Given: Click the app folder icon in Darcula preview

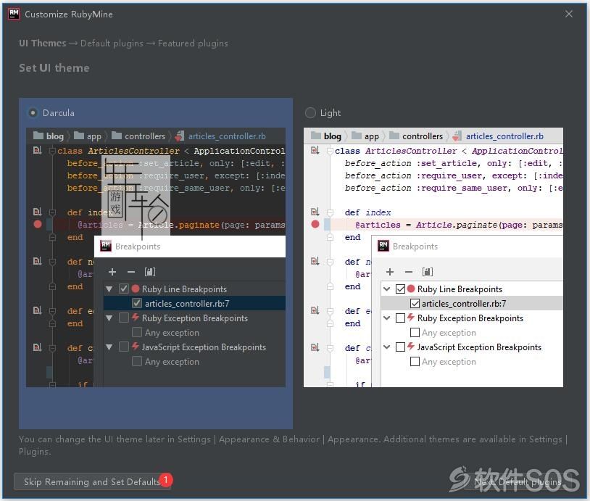Looking at the screenshot, I should pyautogui.click(x=78, y=136).
